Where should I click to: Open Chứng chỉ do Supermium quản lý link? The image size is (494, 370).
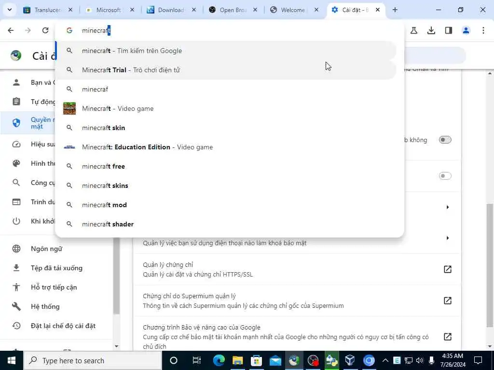click(447, 301)
